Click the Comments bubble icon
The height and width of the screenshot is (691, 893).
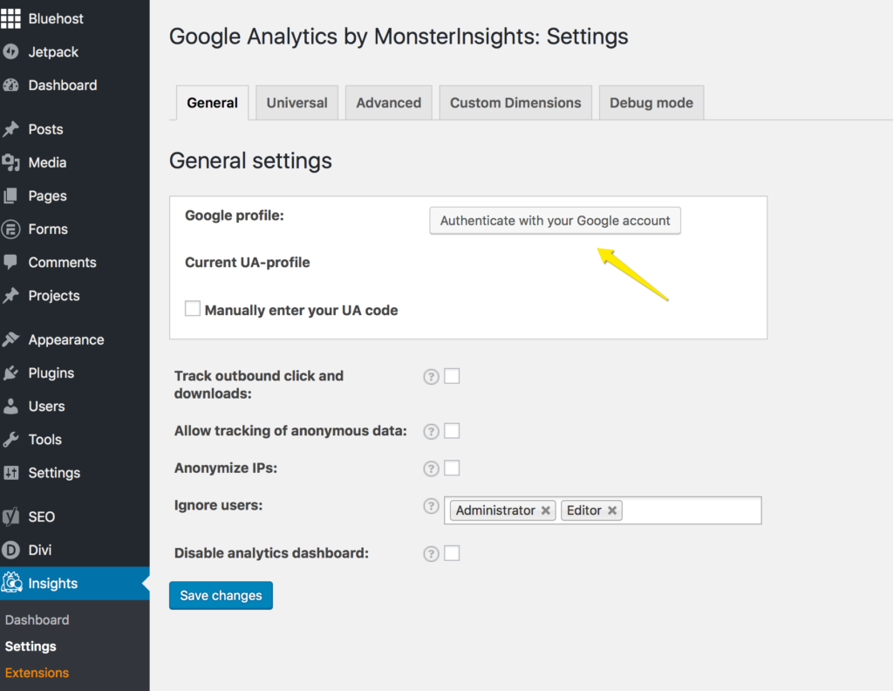pos(10,262)
